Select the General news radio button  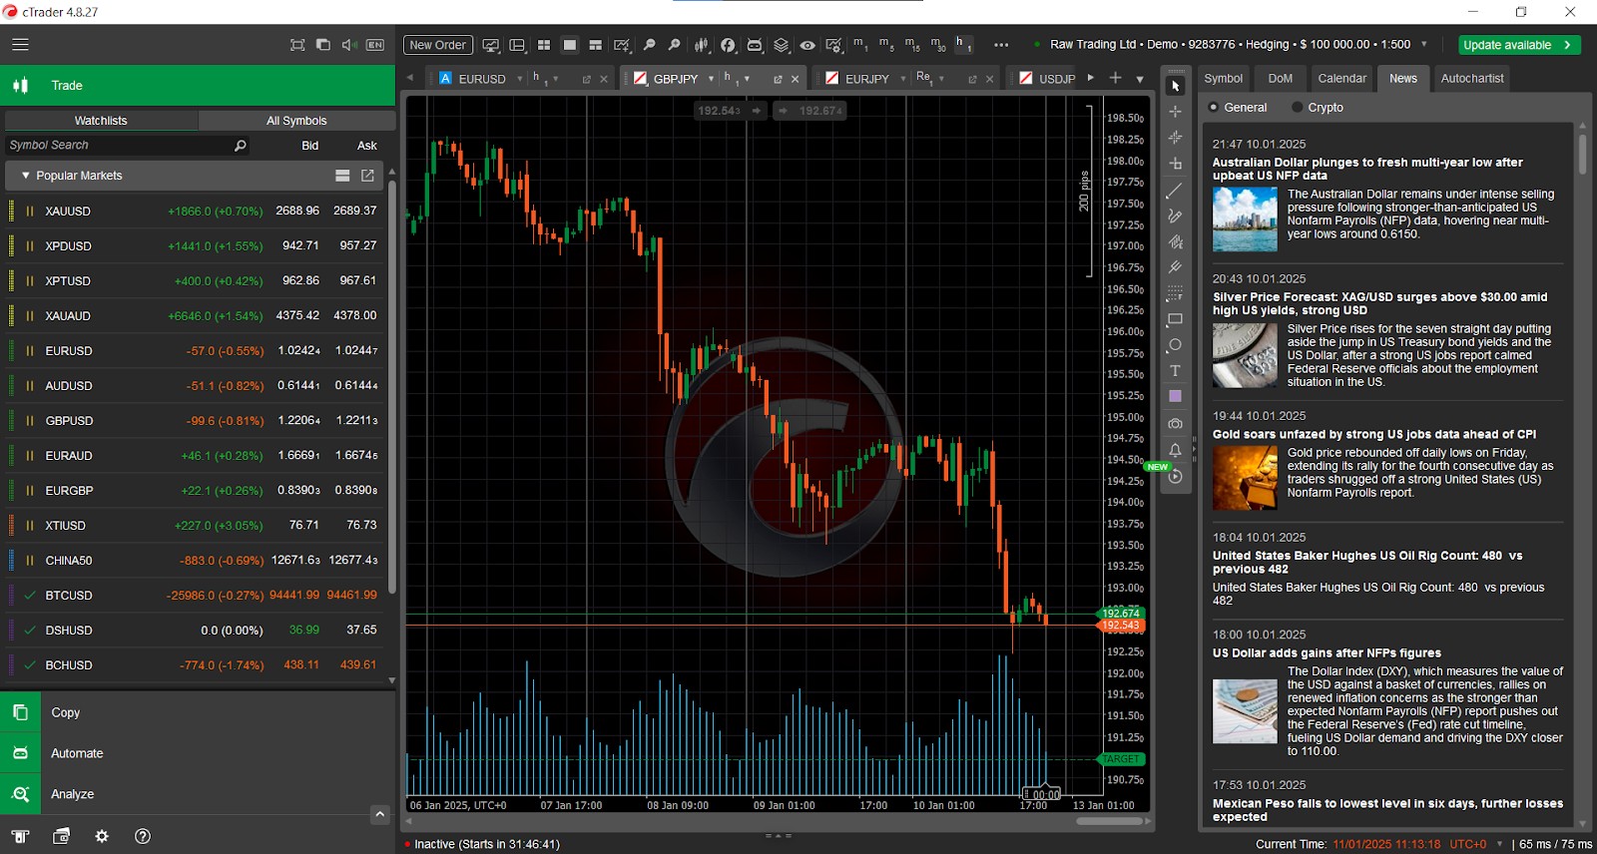click(1214, 108)
